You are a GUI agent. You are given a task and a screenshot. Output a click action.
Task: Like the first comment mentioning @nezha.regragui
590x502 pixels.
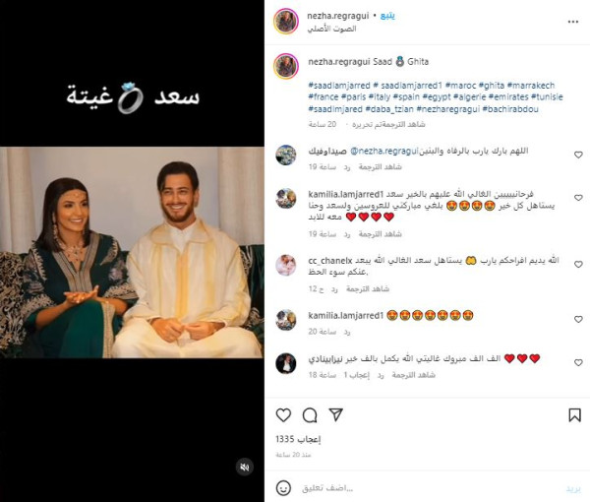[578, 155]
